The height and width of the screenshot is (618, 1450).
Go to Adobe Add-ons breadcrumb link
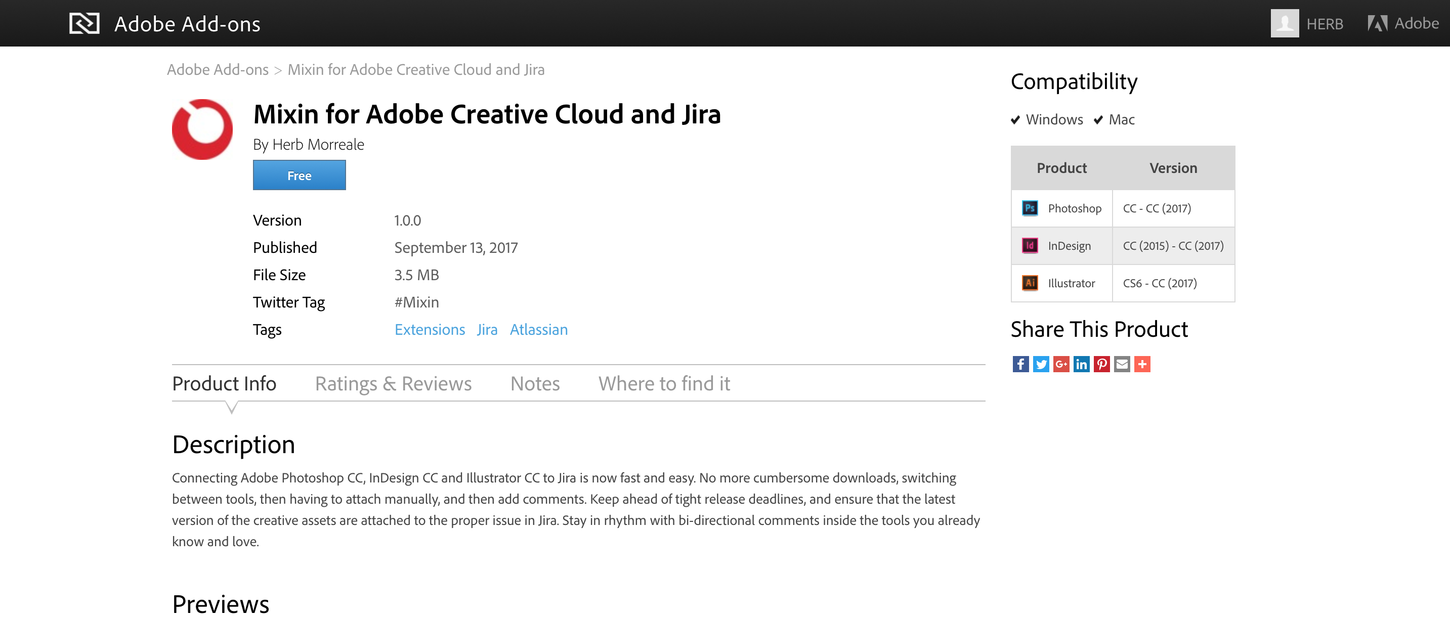tap(218, 69)
